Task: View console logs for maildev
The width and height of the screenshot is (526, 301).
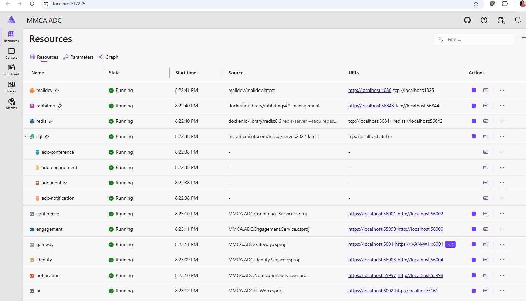Action: point(486,90)
